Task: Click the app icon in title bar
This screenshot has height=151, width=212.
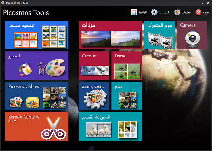Action: (x=3, y=3)
